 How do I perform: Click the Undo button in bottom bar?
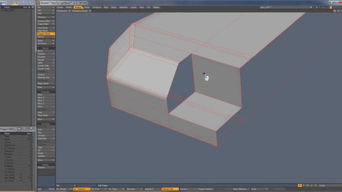point(259,189)
